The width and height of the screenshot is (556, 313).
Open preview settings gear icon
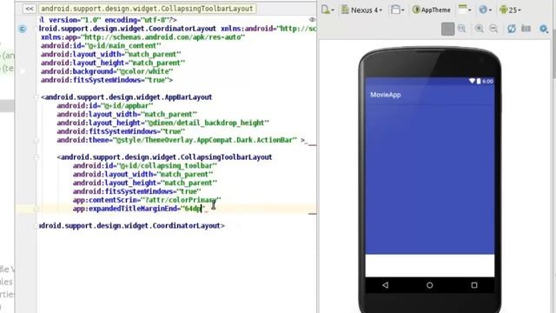coord(544,29)
